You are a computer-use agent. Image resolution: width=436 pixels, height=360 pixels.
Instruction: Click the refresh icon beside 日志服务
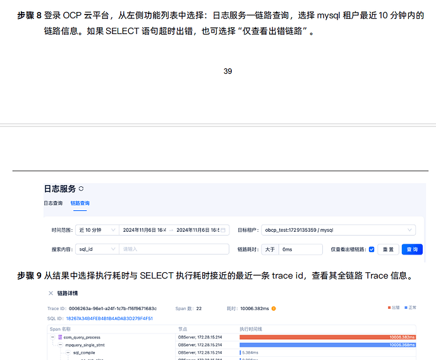tap(82, 189)
